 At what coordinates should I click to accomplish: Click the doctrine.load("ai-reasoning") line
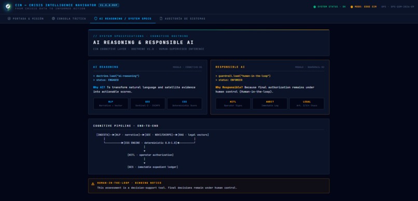tap(116, 76)
